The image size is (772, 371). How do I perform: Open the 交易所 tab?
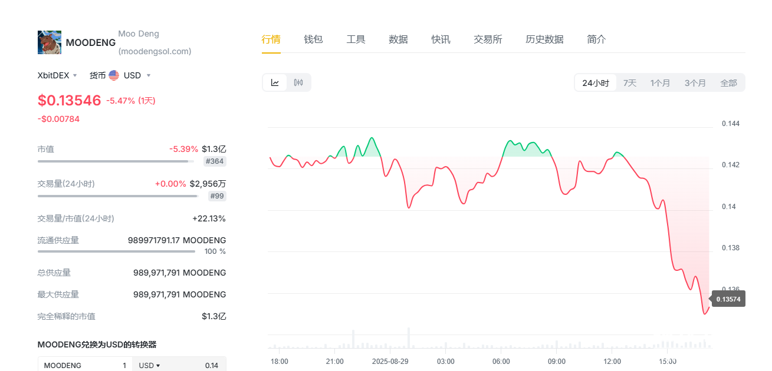click(488, 39)
